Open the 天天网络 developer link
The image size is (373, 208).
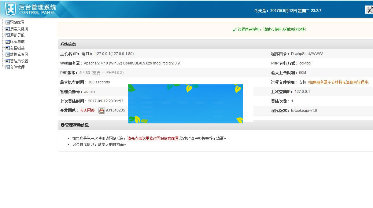tap(87, 110)
